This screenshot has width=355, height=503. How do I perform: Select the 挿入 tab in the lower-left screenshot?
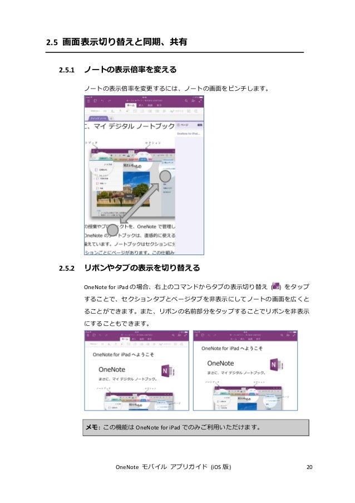(x=134, y=339)
